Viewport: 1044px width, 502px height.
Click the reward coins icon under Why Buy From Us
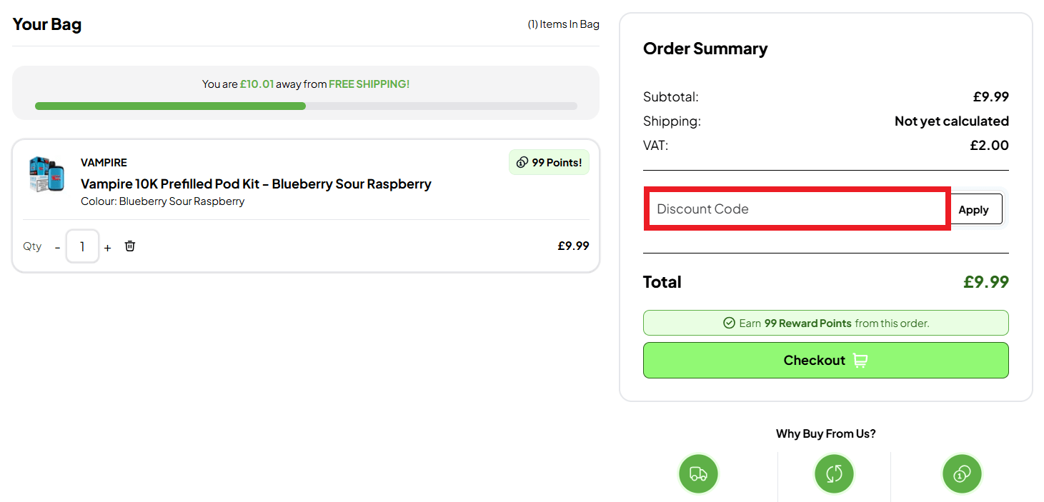[x=961, y=473]
